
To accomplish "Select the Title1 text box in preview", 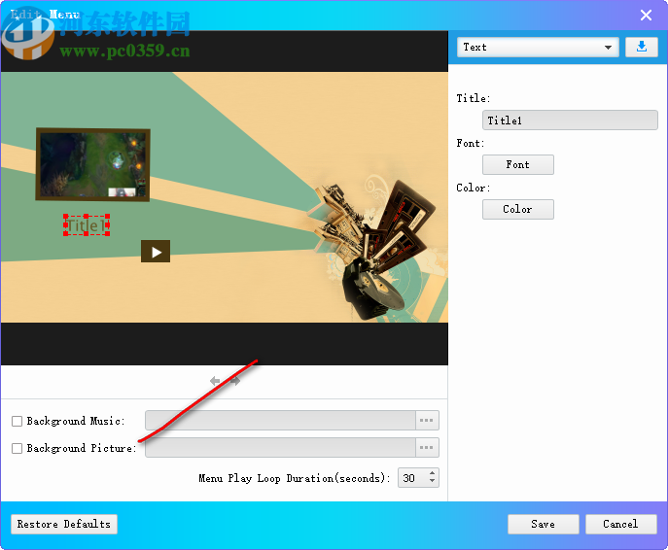I will pyautogui.click(x=87, y=225).
